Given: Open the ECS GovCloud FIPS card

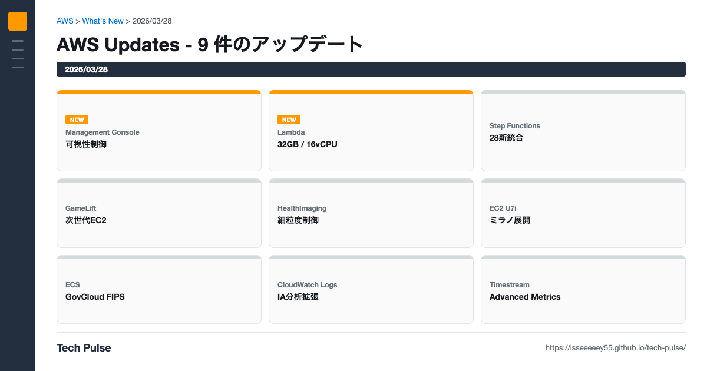Looking at the screenshot, I should pyautogui.click(x=159, y=291).
